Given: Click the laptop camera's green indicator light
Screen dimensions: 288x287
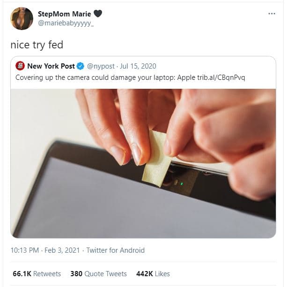Looking at the screenshot, I should click(181, 183).
